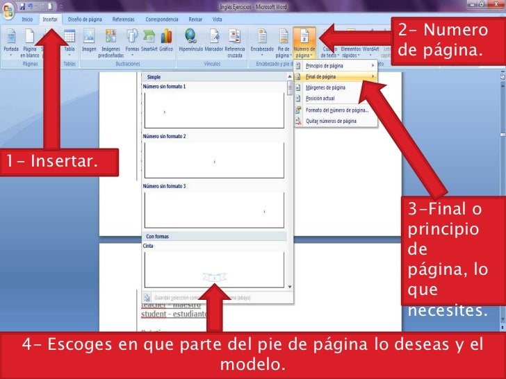Switch to the Insertar tab

pos(50,19)
